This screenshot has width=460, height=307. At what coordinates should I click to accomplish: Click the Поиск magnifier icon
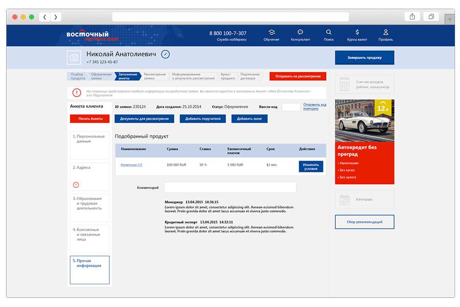[329, 32]
